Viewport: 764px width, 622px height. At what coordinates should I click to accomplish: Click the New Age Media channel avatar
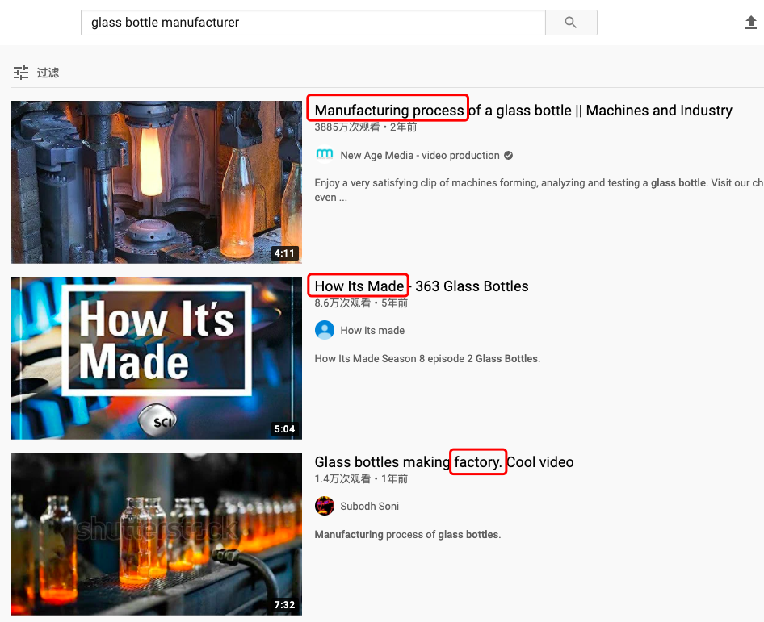tap(325, 155)
